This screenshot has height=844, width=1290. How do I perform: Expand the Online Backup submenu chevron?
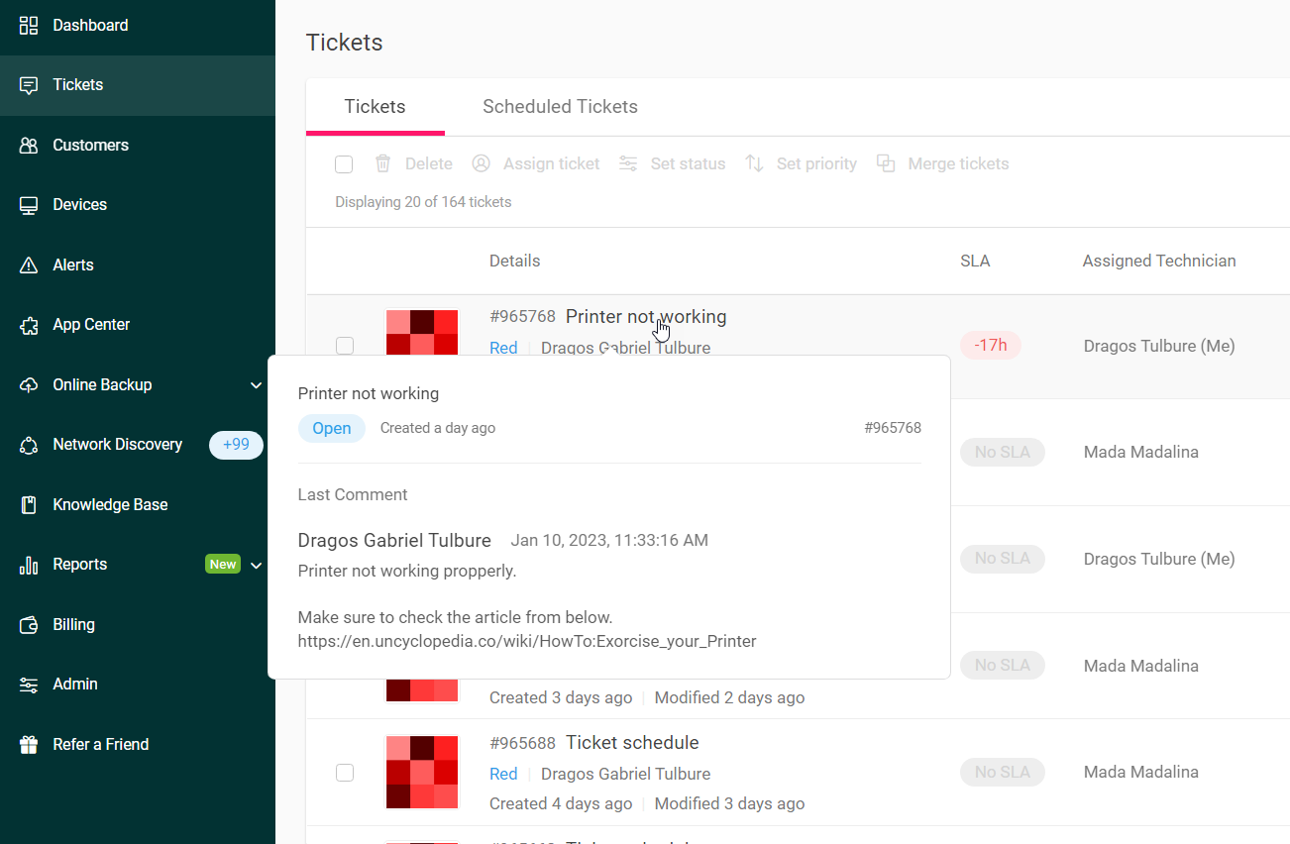click(x=256, y=385)
